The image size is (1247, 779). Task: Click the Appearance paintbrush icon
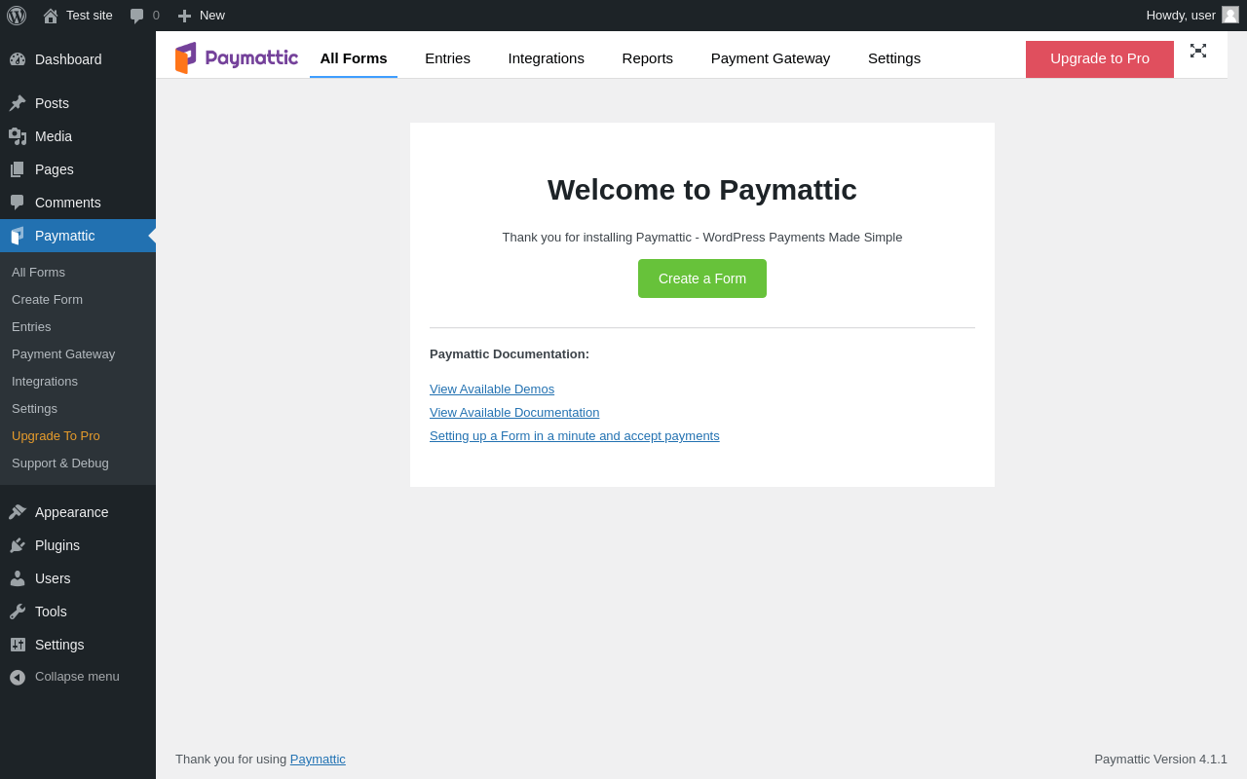point(18,512)
